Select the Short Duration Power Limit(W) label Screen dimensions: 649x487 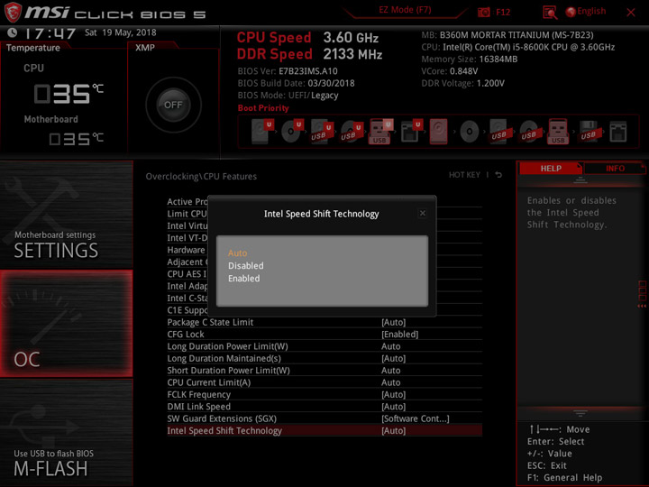click(228, 371)
